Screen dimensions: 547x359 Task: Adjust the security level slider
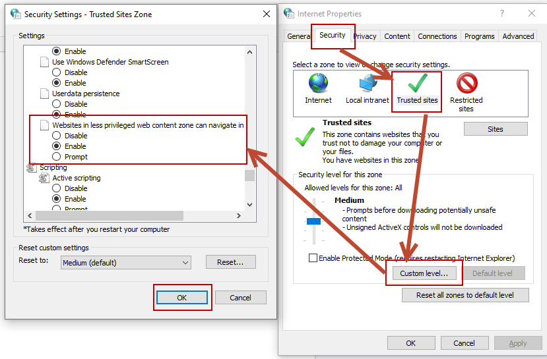tap(313, 221)
